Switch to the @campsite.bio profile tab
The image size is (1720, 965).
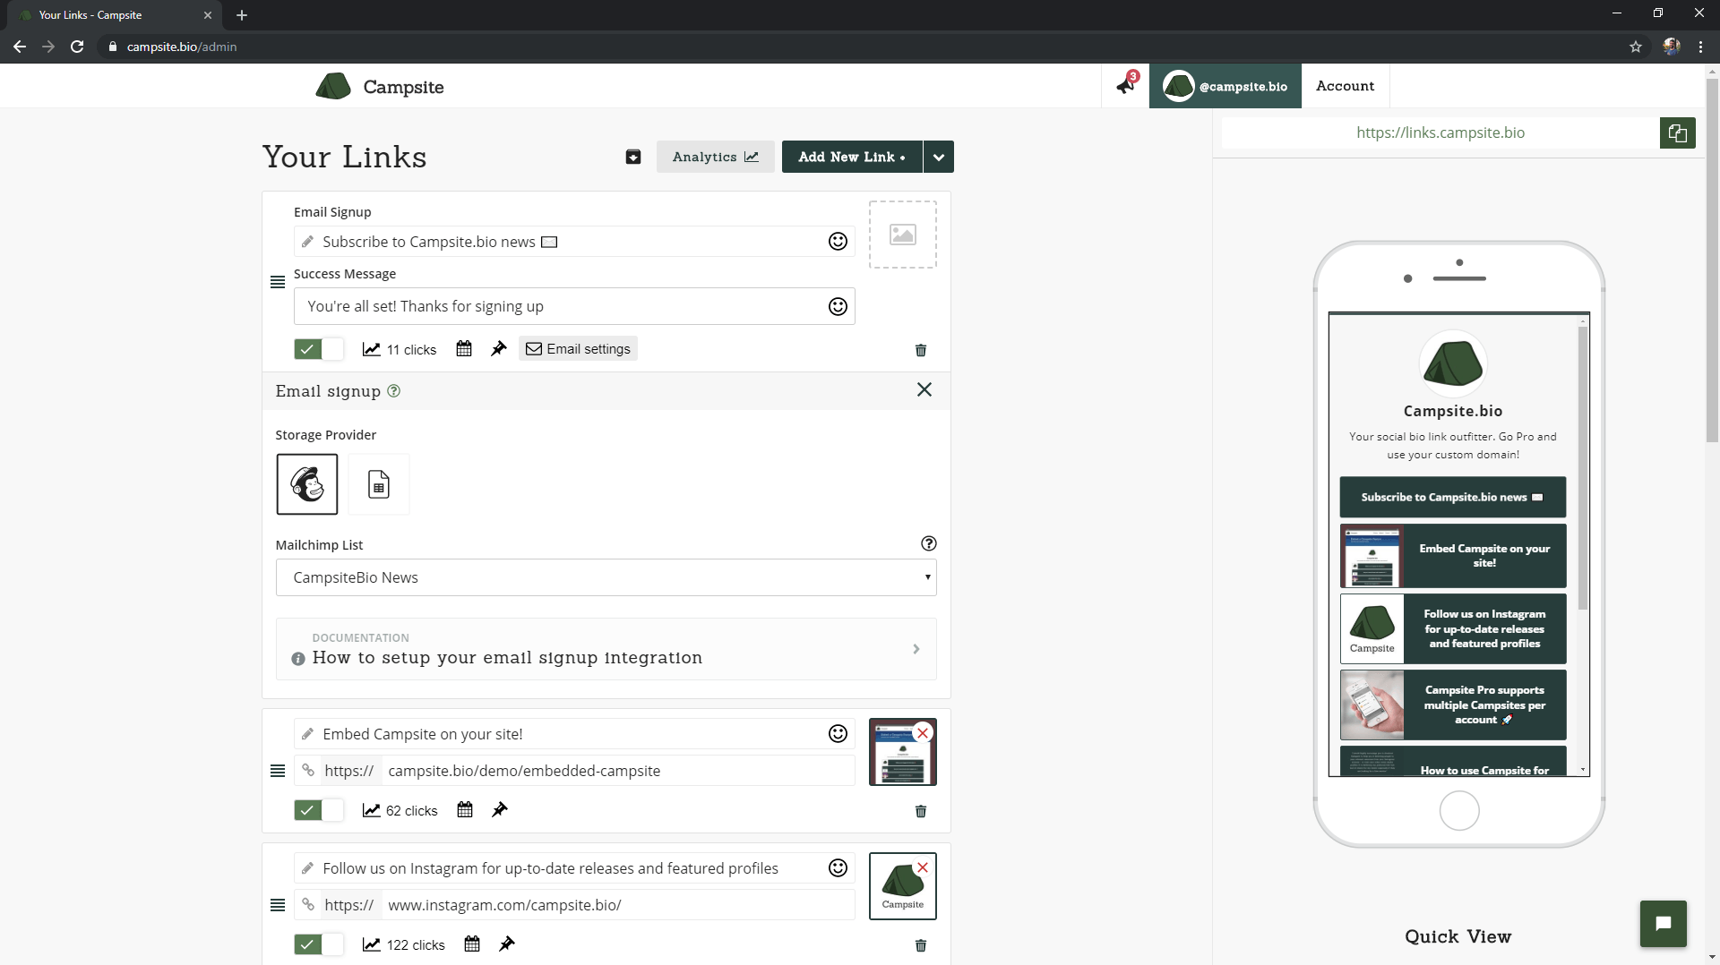(x=1225, y=86)
